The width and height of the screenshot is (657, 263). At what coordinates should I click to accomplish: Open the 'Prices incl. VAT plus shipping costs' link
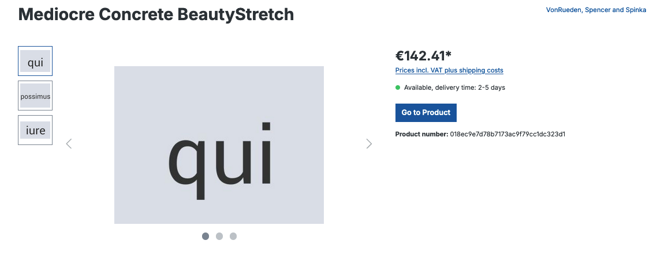click(449, 70)
